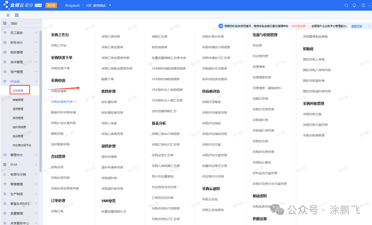Image resolution: width=372 pixels, height=225 pixels.
Task: Close the recommendation banner with X
Action: [369, 26]
